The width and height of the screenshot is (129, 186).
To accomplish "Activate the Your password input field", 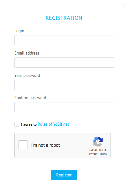I will point(64,85).
